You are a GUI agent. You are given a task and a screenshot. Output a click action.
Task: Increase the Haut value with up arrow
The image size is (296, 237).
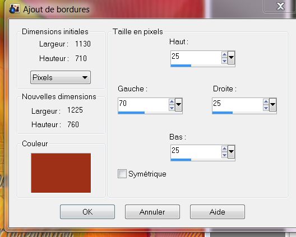[x=224, y=55]
